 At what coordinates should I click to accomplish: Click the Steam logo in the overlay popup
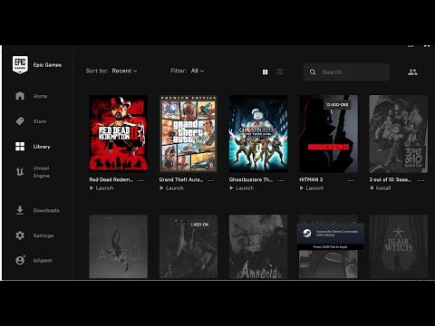(307, 233)
